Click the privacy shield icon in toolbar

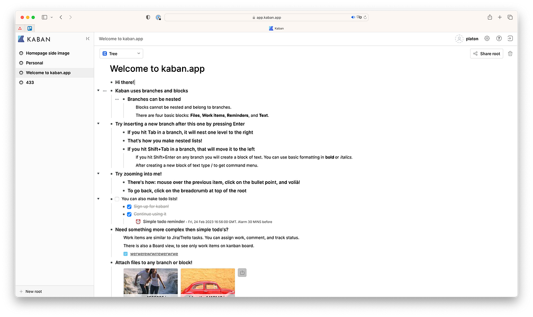pos(148,17)
